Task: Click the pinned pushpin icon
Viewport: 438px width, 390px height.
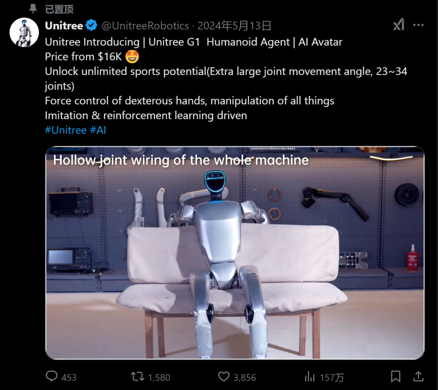Action: pos(33,9)
